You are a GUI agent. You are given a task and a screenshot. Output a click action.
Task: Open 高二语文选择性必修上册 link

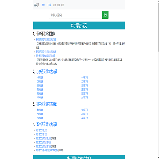click(x=44, y=138)
